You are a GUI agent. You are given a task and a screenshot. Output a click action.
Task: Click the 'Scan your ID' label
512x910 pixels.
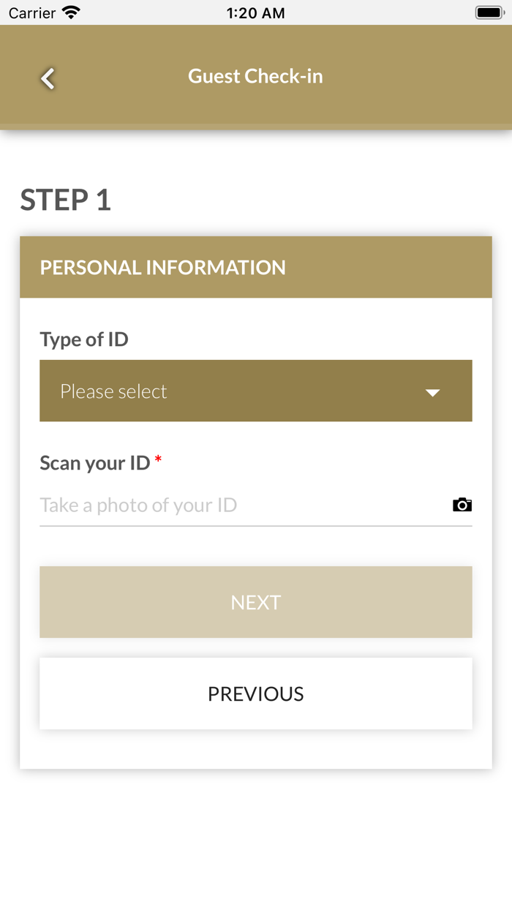point(94,462)
